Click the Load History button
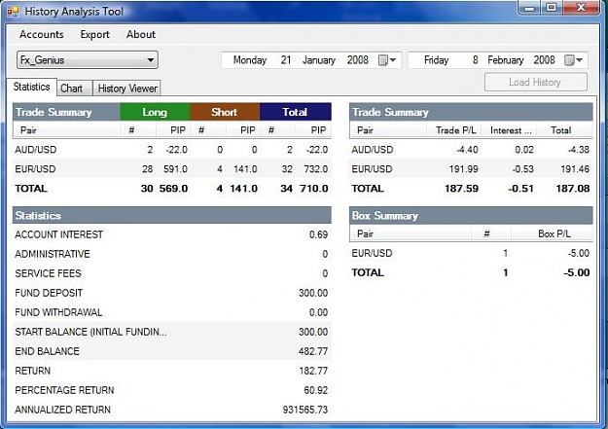Screen dimensions: 608x429 535,83
